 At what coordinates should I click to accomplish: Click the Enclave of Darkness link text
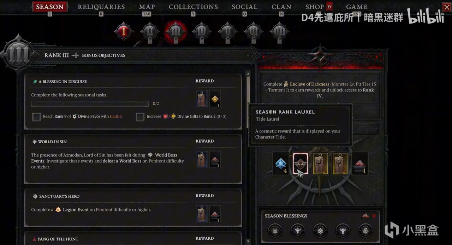tap(310, 84)
